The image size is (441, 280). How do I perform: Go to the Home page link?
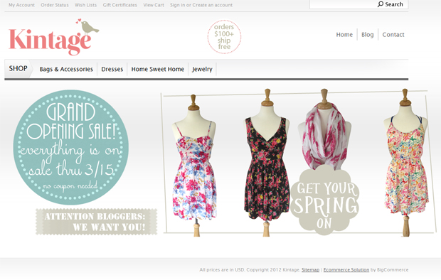344,35
